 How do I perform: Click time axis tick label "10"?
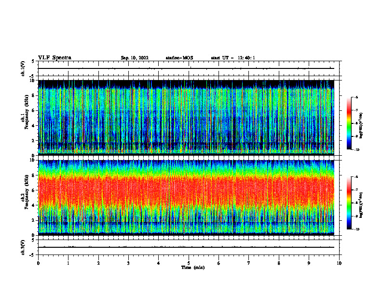(339, 263)
